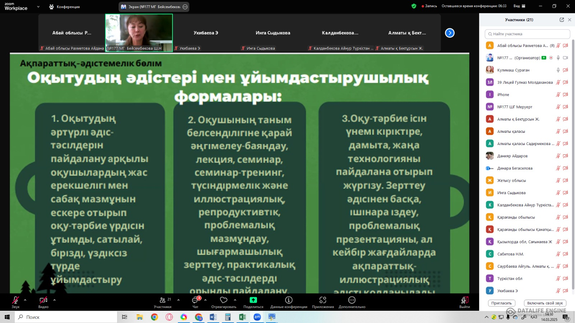Image resolution: width=575 pixels, height=323 pixels.
Task: Expand audio options arrow next to Звук
Action: coord(25,300)
